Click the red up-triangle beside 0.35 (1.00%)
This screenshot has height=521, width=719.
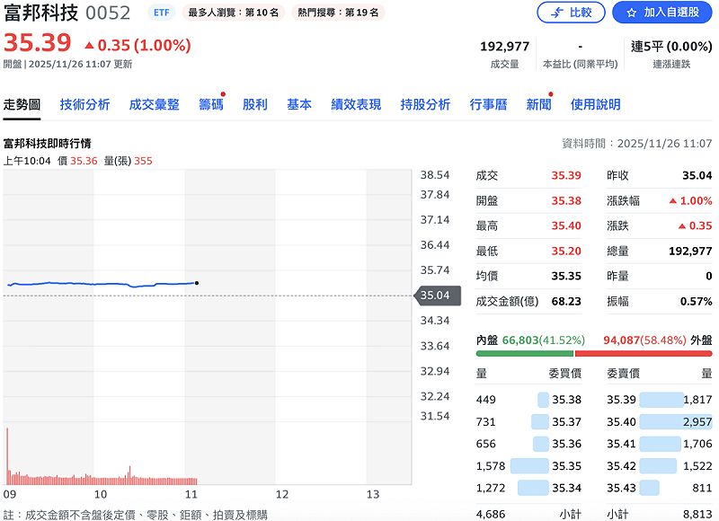click(89, 45)
